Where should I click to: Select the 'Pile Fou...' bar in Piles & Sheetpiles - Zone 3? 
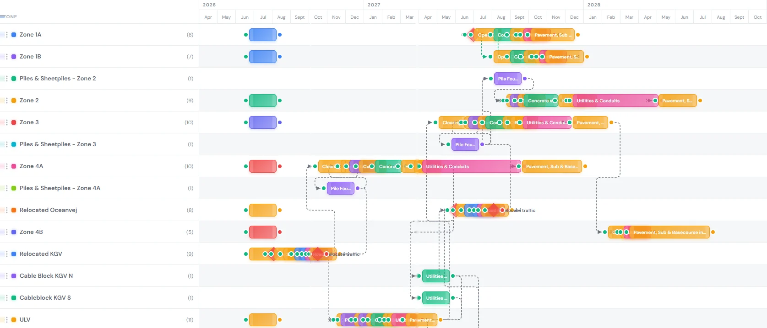[x=465, y=144]
